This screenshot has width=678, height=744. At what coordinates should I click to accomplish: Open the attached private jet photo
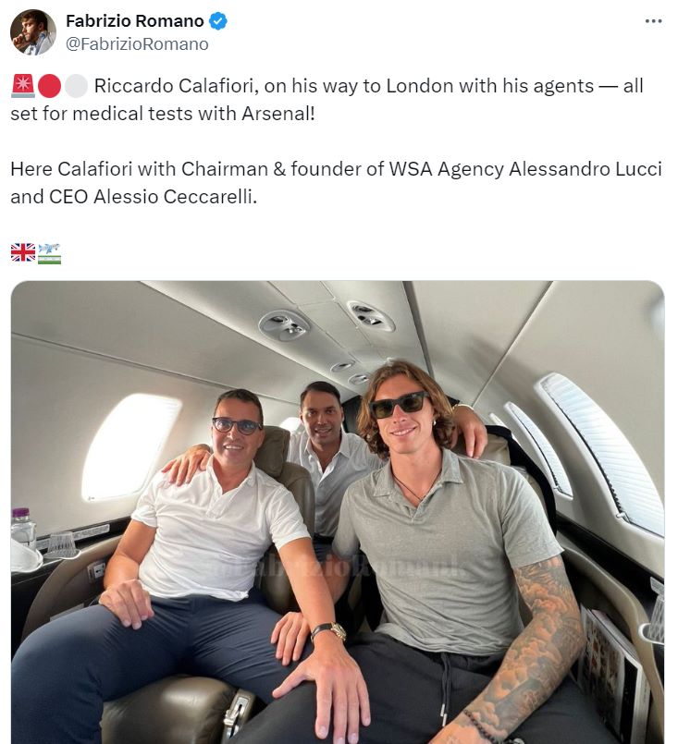[x=338, y=512]
